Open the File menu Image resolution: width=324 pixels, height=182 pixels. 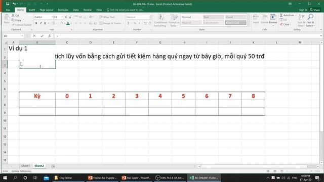point(8,10)
